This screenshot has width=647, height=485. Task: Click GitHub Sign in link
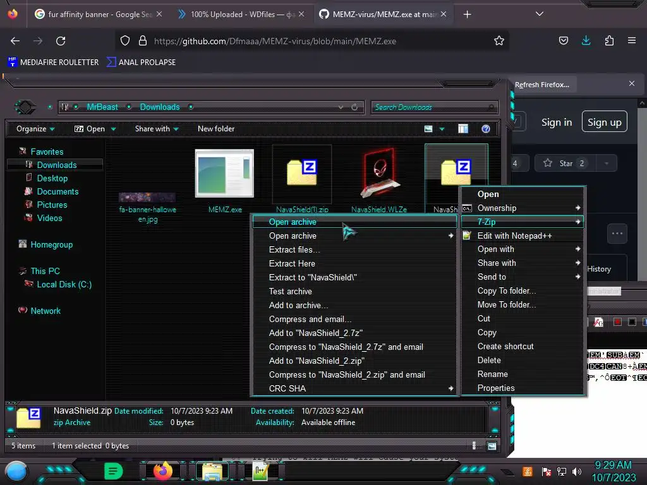(x=556, y=123)
